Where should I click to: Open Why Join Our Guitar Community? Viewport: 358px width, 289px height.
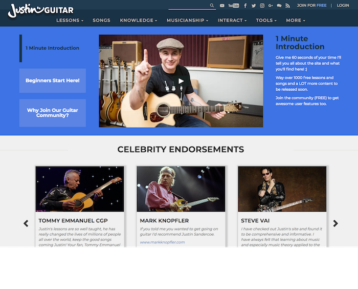coord(53,113)
